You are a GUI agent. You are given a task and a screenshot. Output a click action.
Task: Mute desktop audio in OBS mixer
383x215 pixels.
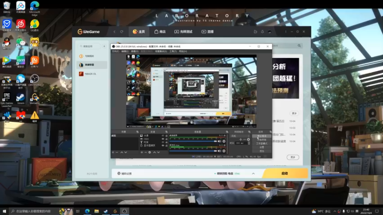219,141
